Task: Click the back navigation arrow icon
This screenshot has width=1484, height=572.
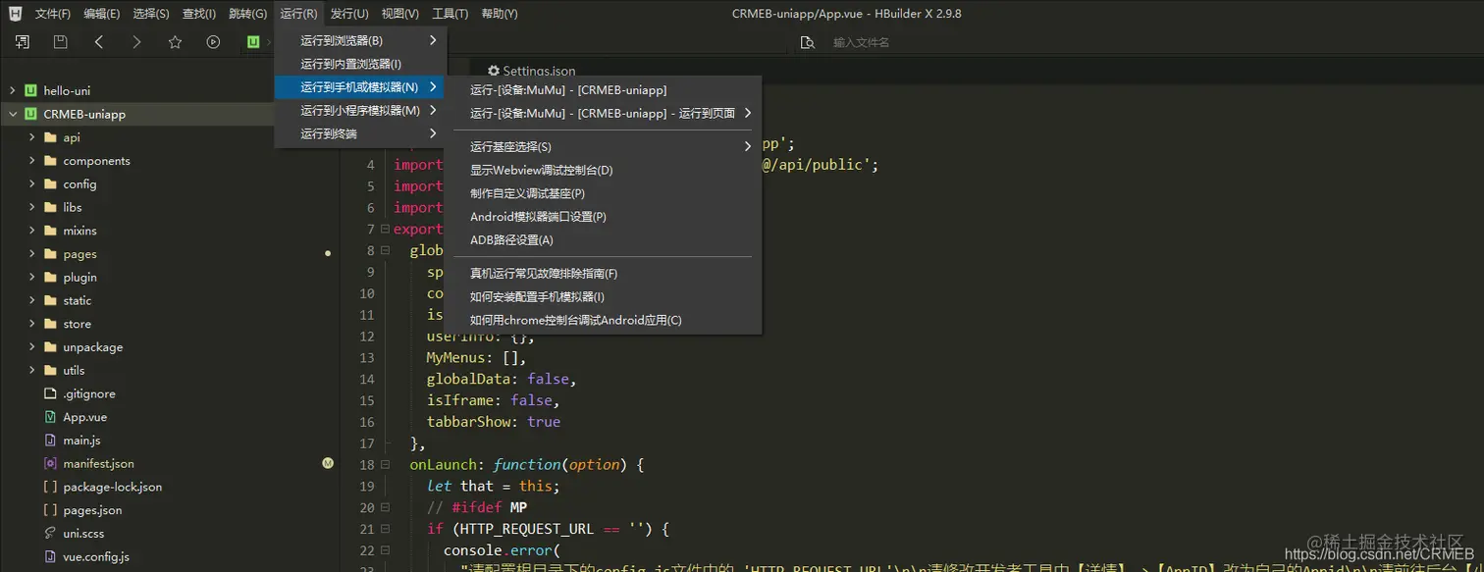Action: tap(98, 41)
